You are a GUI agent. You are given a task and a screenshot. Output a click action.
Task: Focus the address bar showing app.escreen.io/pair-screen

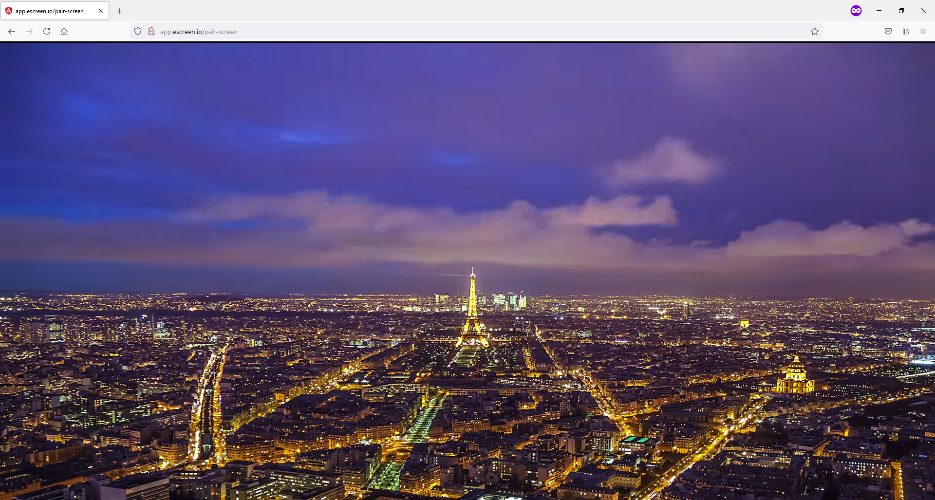pyautogui.click(x=438, y=32)
